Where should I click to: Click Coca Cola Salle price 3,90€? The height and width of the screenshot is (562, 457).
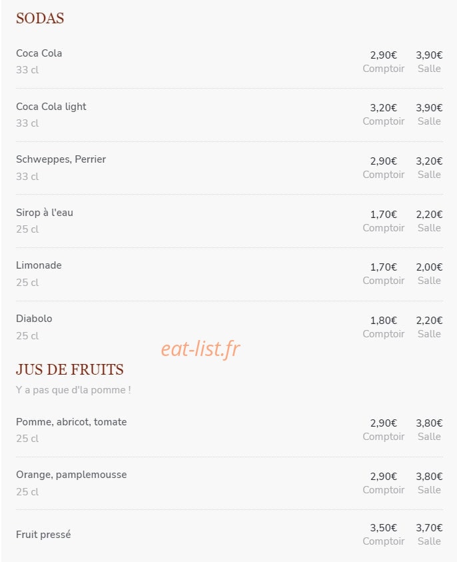(x=429, y=55)
